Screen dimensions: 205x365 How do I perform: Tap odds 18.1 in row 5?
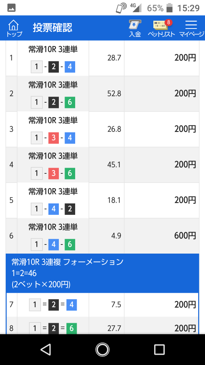(x=114, y=200)
